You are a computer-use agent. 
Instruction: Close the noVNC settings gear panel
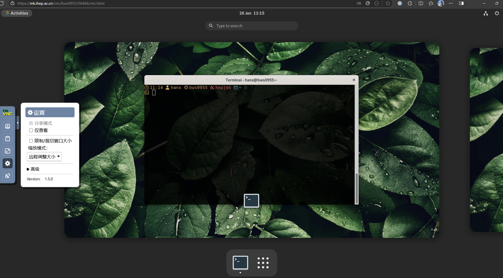(x=8, y=163)
